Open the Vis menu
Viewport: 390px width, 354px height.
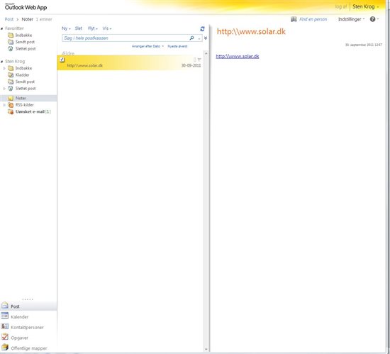(x=107, y=28)
